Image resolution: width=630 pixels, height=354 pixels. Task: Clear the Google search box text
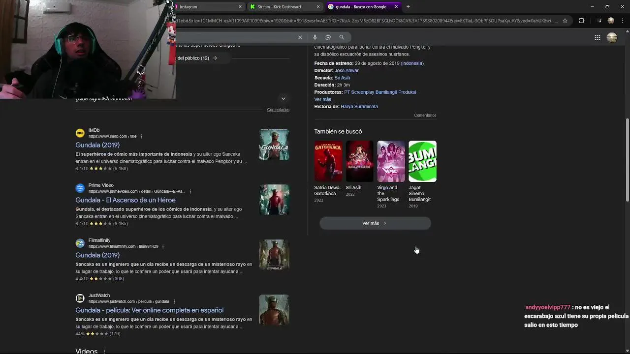tap(300, 37)
